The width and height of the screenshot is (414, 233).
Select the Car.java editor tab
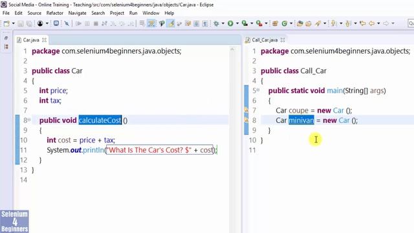point(31,40)
